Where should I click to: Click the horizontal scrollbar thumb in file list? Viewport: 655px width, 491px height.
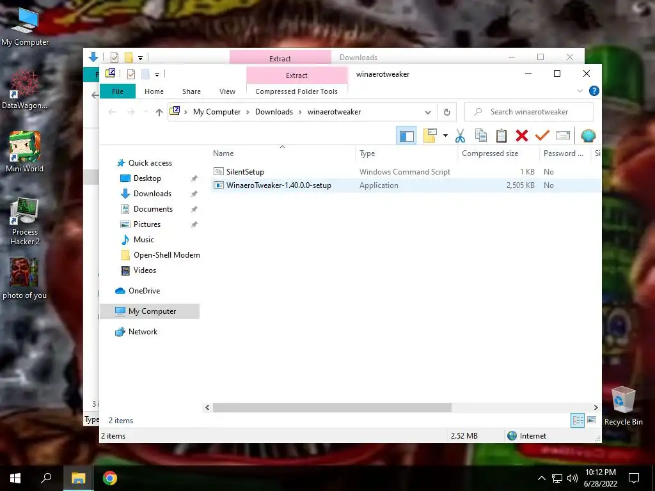(x=332, y=407)
